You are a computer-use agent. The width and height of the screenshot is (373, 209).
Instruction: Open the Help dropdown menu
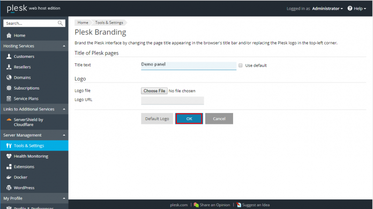point(360,9)
